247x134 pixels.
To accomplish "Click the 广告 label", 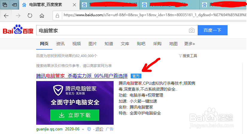I will (x=109, y=129).
